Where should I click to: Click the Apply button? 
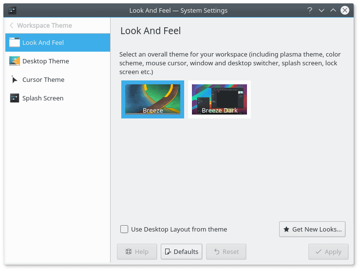(x=328, y=252)
